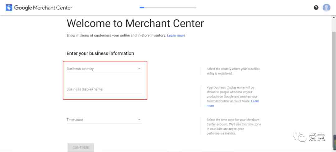The width and height of the screenshot is (336, 152).
Task: Click the CONTINUE button
Action: (81, 147)
